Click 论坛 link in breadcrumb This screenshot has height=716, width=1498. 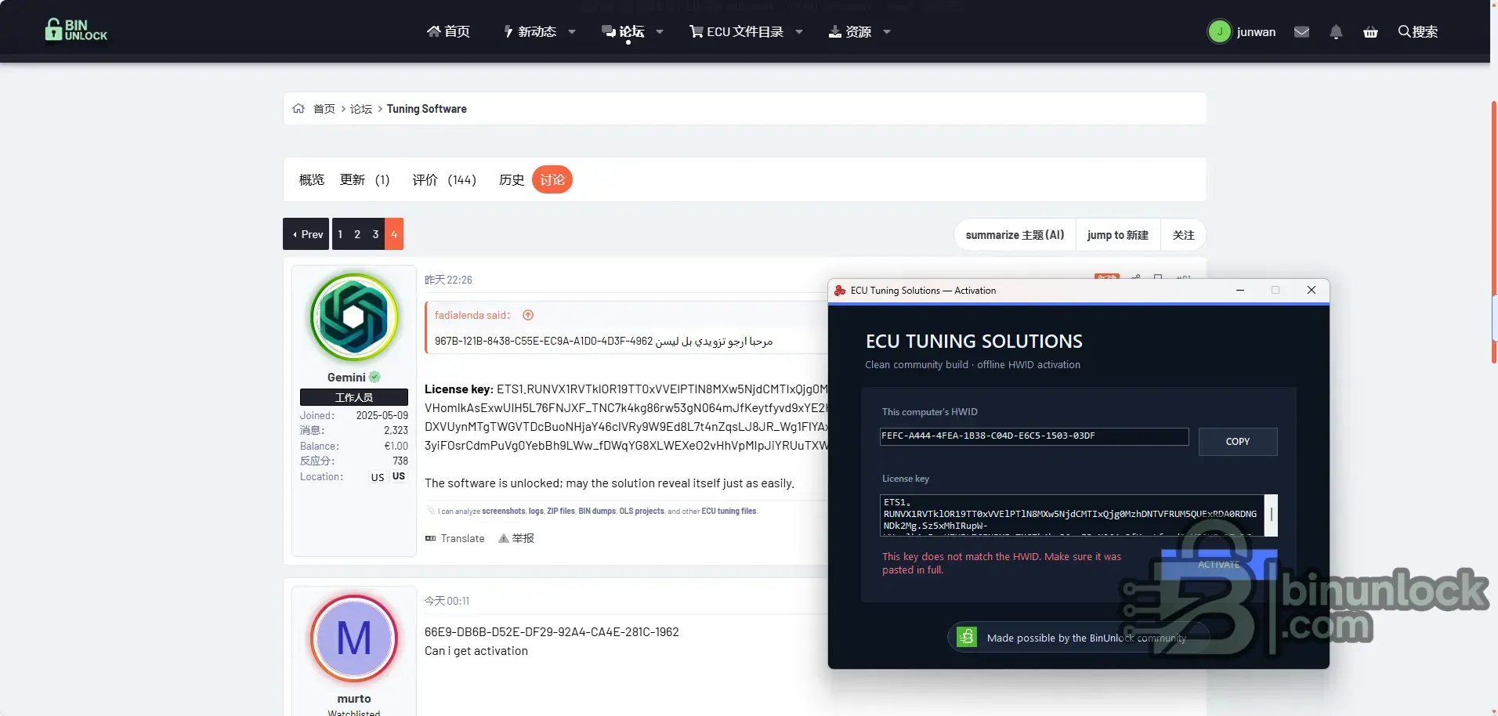pyautogui.click(x=361, y=109)
